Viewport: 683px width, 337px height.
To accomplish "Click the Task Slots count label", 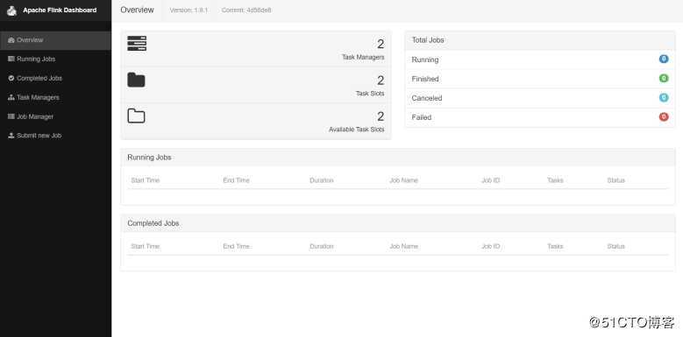I will pyautogui.click(x=370, y=94).
